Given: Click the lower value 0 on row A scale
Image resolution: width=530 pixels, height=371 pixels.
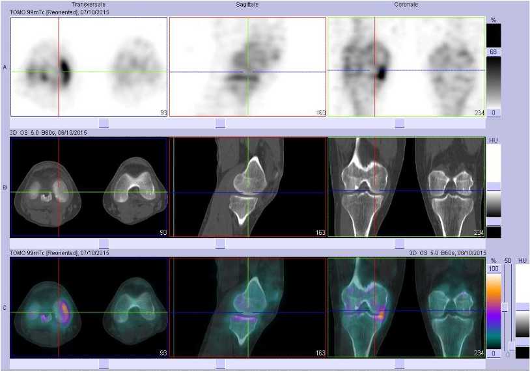Looking at the screenshot, I should click(494, 113).
